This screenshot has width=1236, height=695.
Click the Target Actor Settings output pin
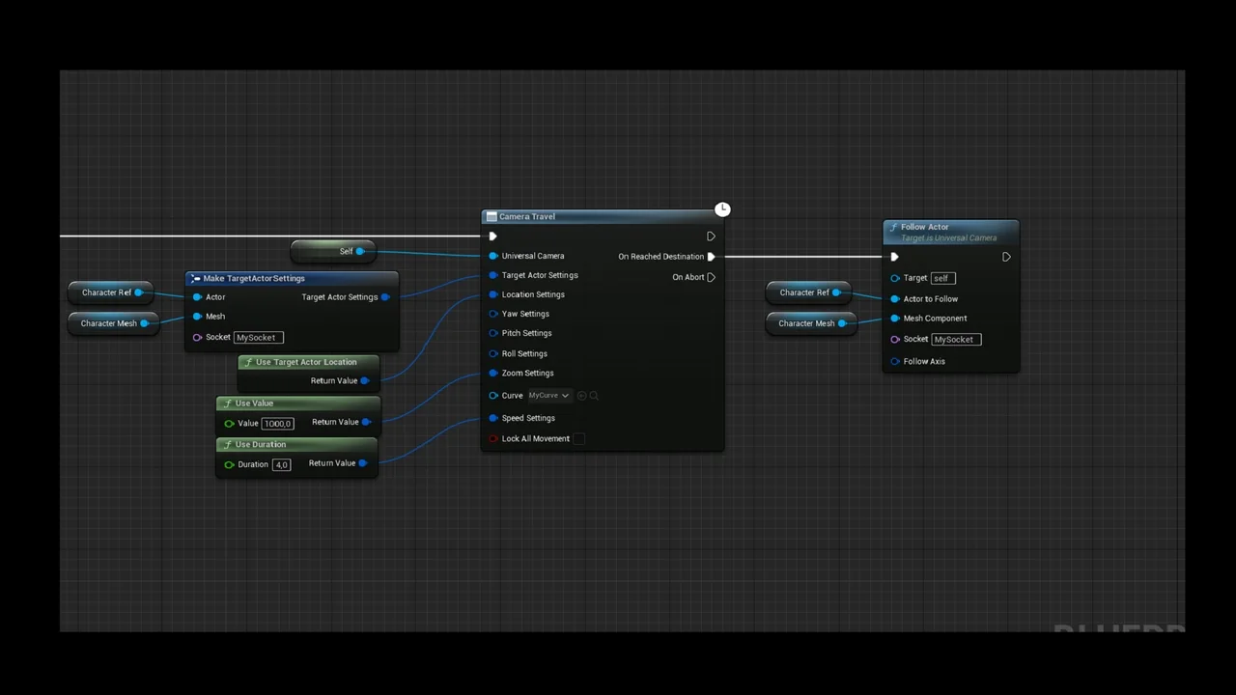[385, 296]
